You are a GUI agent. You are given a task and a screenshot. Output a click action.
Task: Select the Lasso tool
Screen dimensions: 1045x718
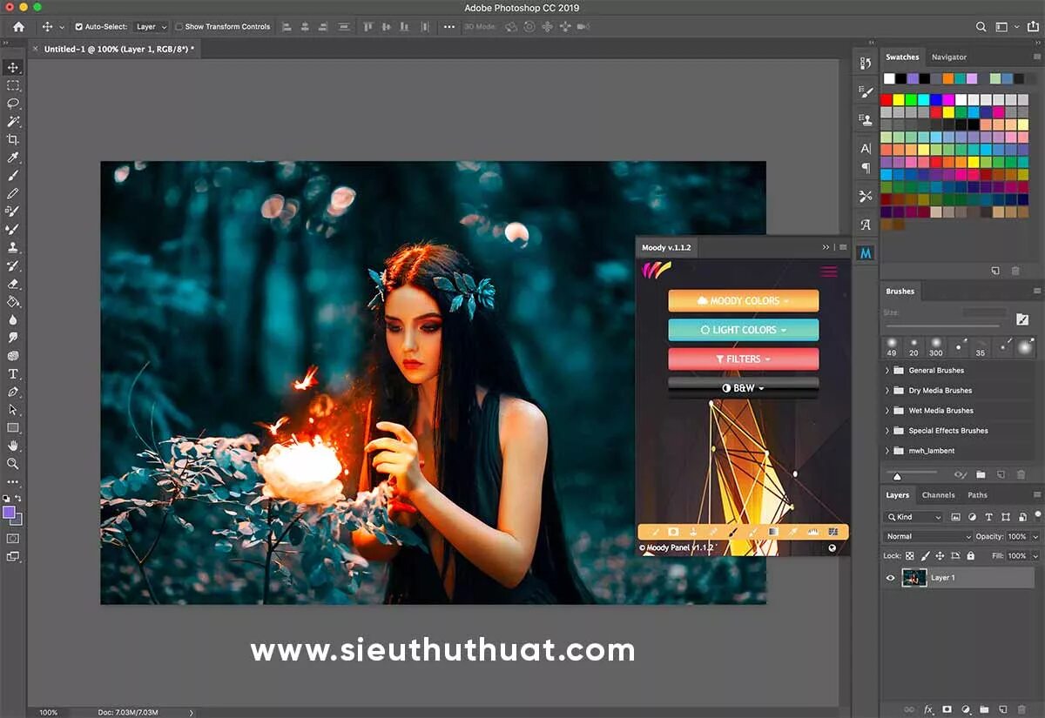[13, 104]
